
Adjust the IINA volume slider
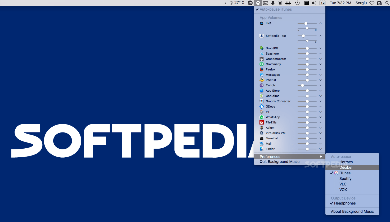click(307, 23)
